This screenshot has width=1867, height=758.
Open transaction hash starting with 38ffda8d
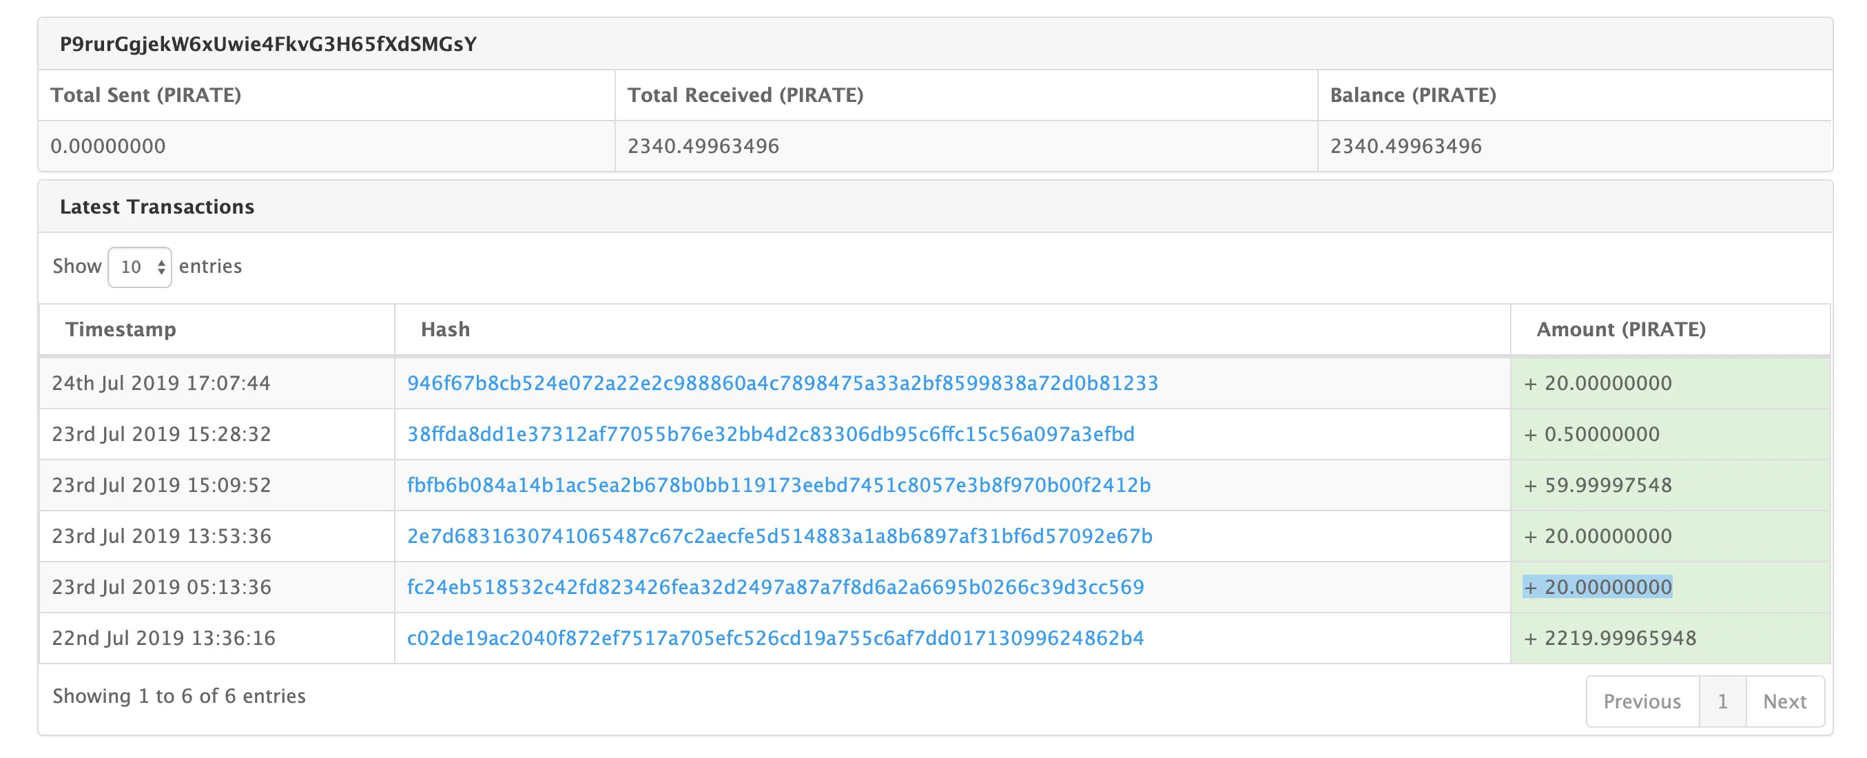tap(770, 434)
